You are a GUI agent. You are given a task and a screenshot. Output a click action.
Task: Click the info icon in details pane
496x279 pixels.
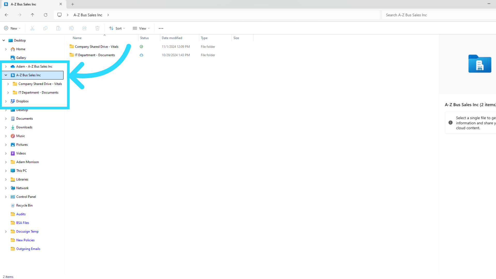(451, 123)
